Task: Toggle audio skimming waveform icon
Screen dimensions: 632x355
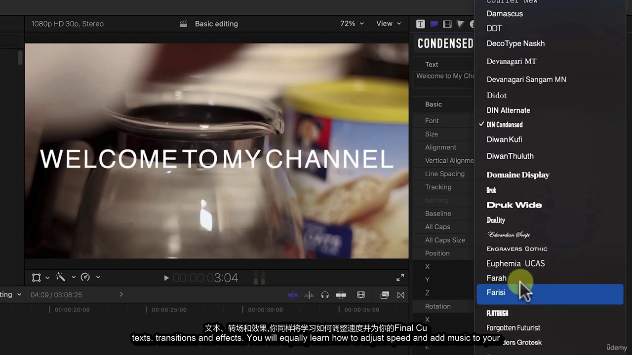Action: 309,295
